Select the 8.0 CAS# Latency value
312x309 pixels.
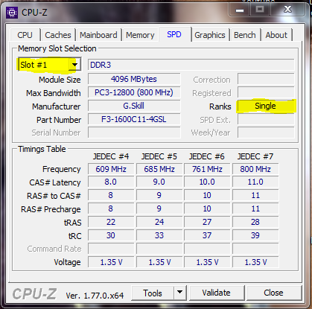coord(111,182)
